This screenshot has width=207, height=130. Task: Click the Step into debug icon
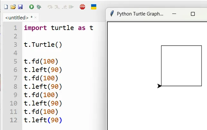pos(57,7)
